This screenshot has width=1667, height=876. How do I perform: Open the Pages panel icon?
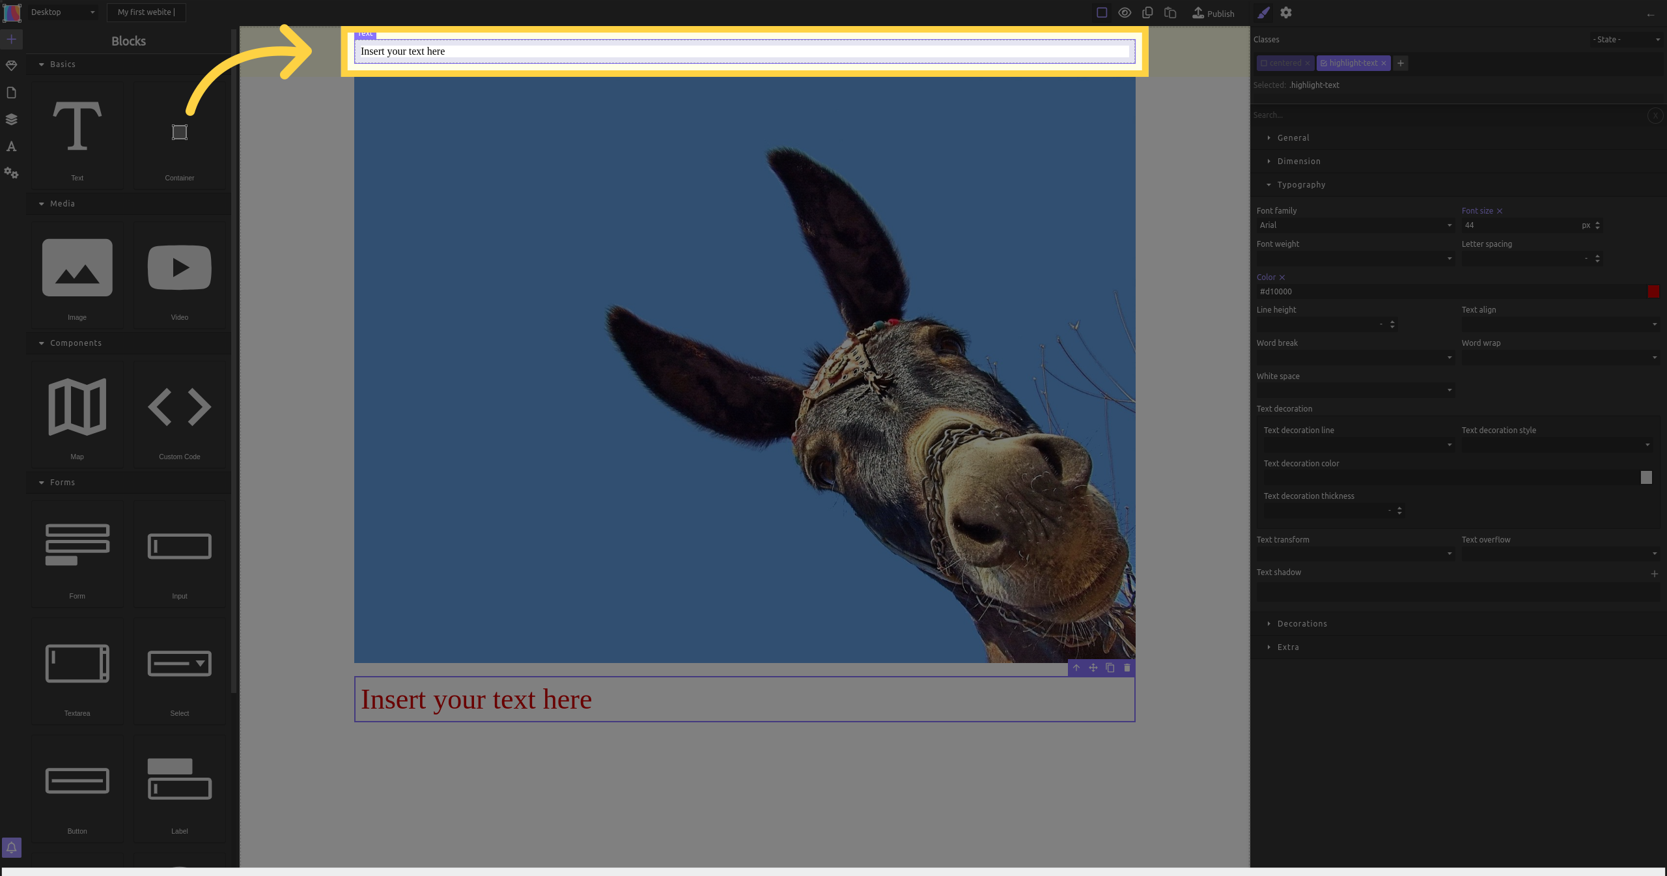pos(11,92)
